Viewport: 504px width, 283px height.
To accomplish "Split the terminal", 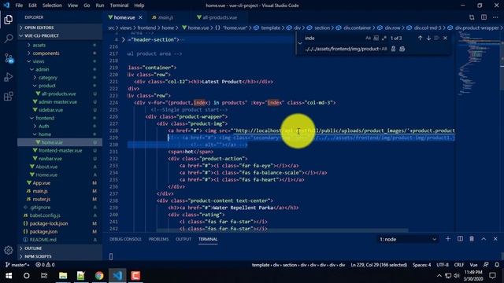I will coord(460,239).
